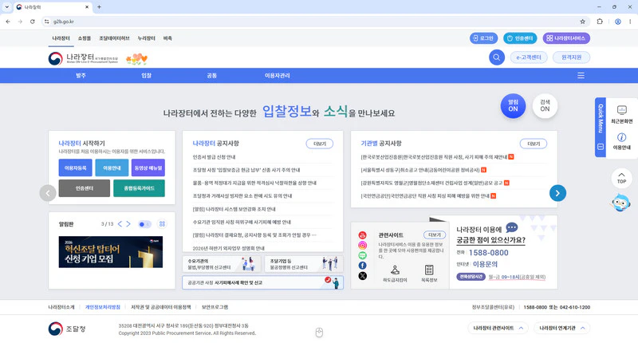Open the Instagram icon
The image size is (638, 343).
[362, 246]
